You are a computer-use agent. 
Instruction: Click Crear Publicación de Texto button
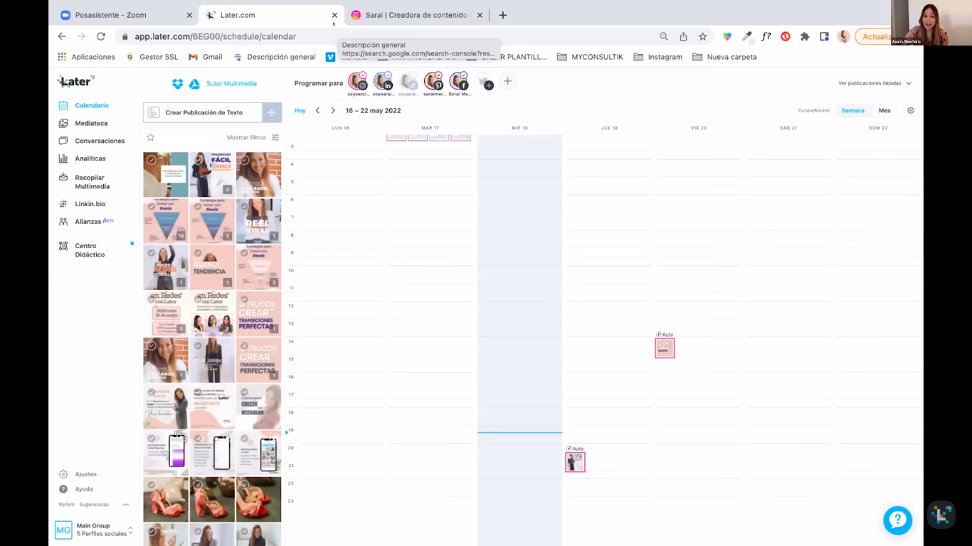coord(203,112)
